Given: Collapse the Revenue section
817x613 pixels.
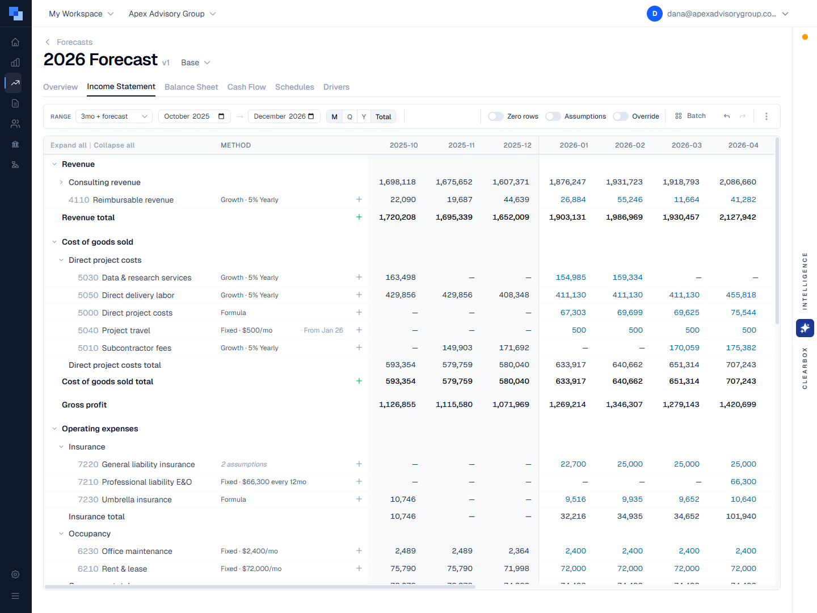Looking at the screenshot, I should (54, 164).
